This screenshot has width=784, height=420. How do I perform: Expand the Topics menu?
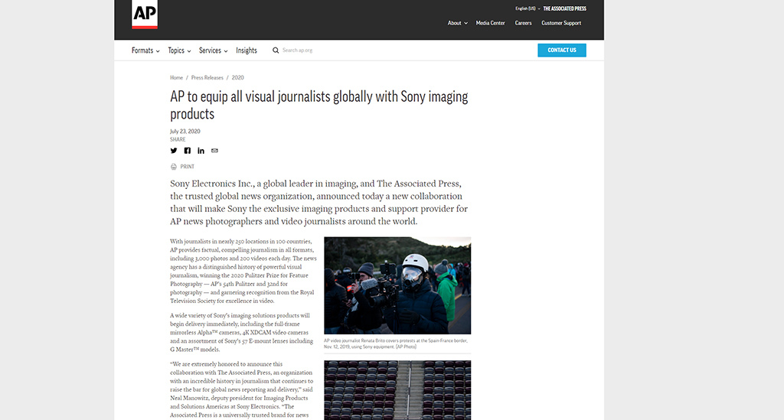179,50
